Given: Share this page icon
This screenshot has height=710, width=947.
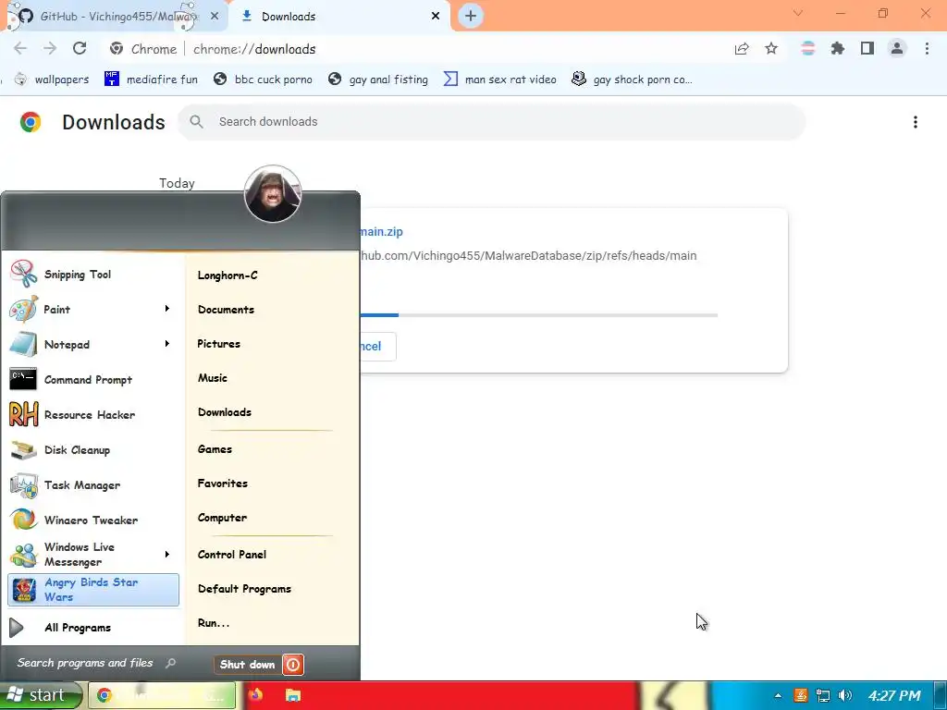Looking at the screenshot, I should point(742,49).
